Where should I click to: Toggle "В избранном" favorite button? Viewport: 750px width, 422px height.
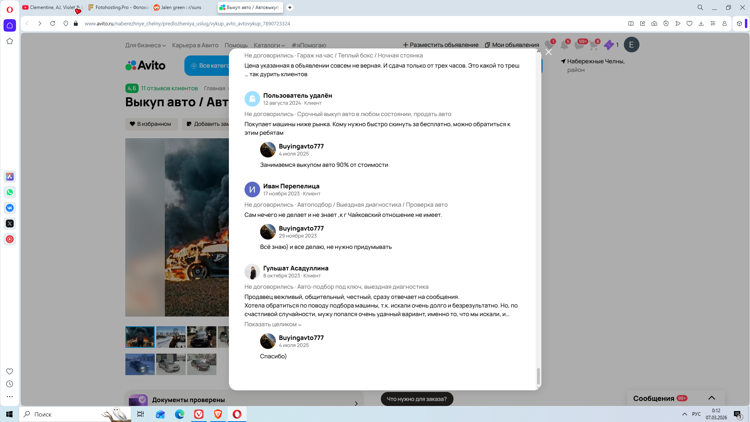point(151,124)
